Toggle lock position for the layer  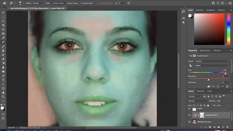[x=201, y=106]
